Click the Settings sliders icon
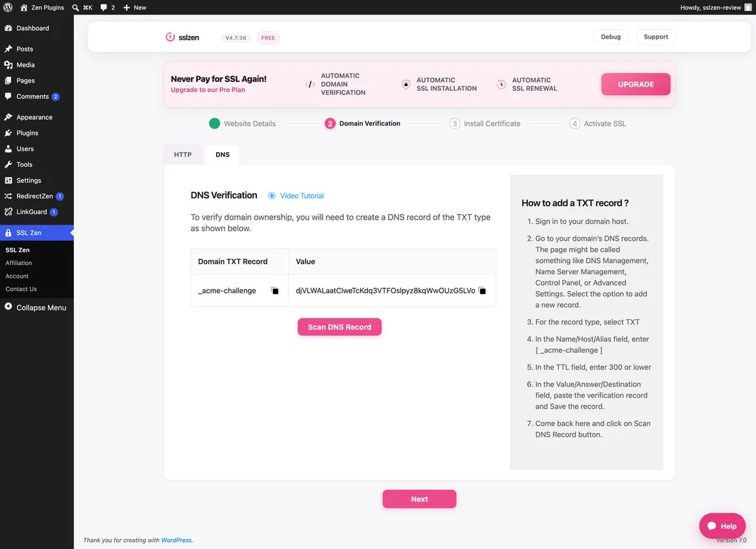Viewport: 756px width, 549px height. click(x=8, y=181)
